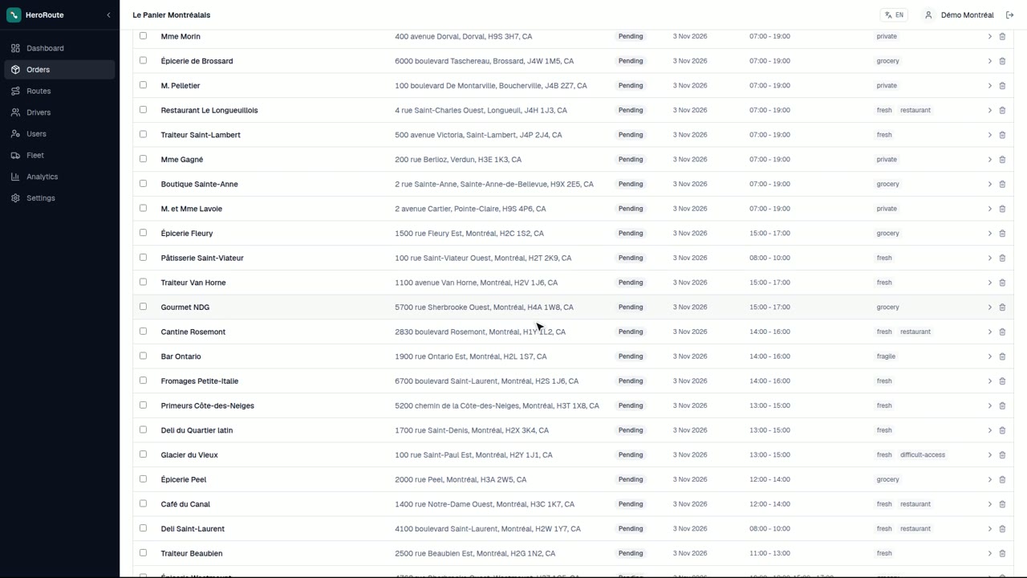Viewport: 1027px width, 578px height.
Task: Delete the Épicerie Fleury order
Action: 1002,234
